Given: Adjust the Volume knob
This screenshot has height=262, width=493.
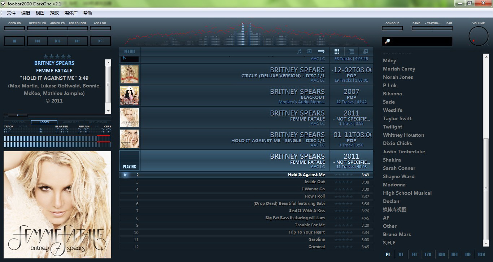Looking at the screenshot, I should point(478,37).
